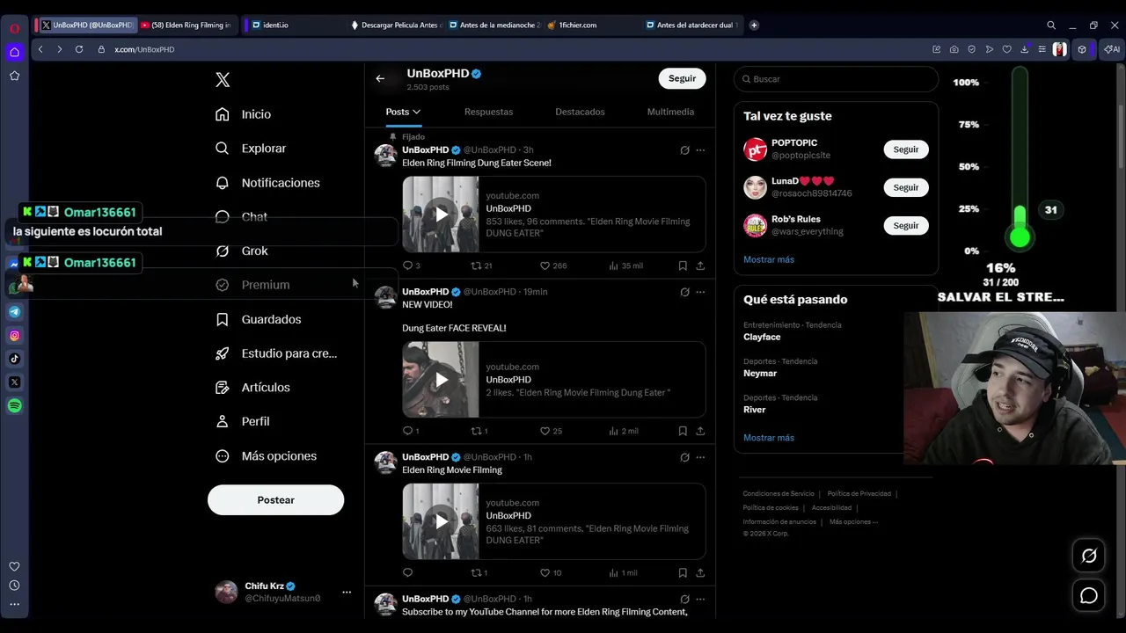
Task: Switch to the Multimedia tab
Action: click(670, 112)
